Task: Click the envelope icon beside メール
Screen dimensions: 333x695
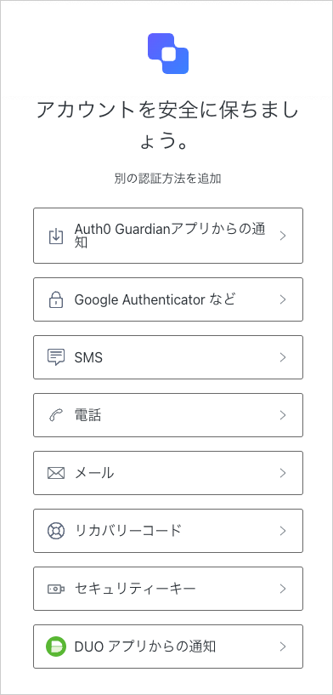Action: [x=56, y=473]
